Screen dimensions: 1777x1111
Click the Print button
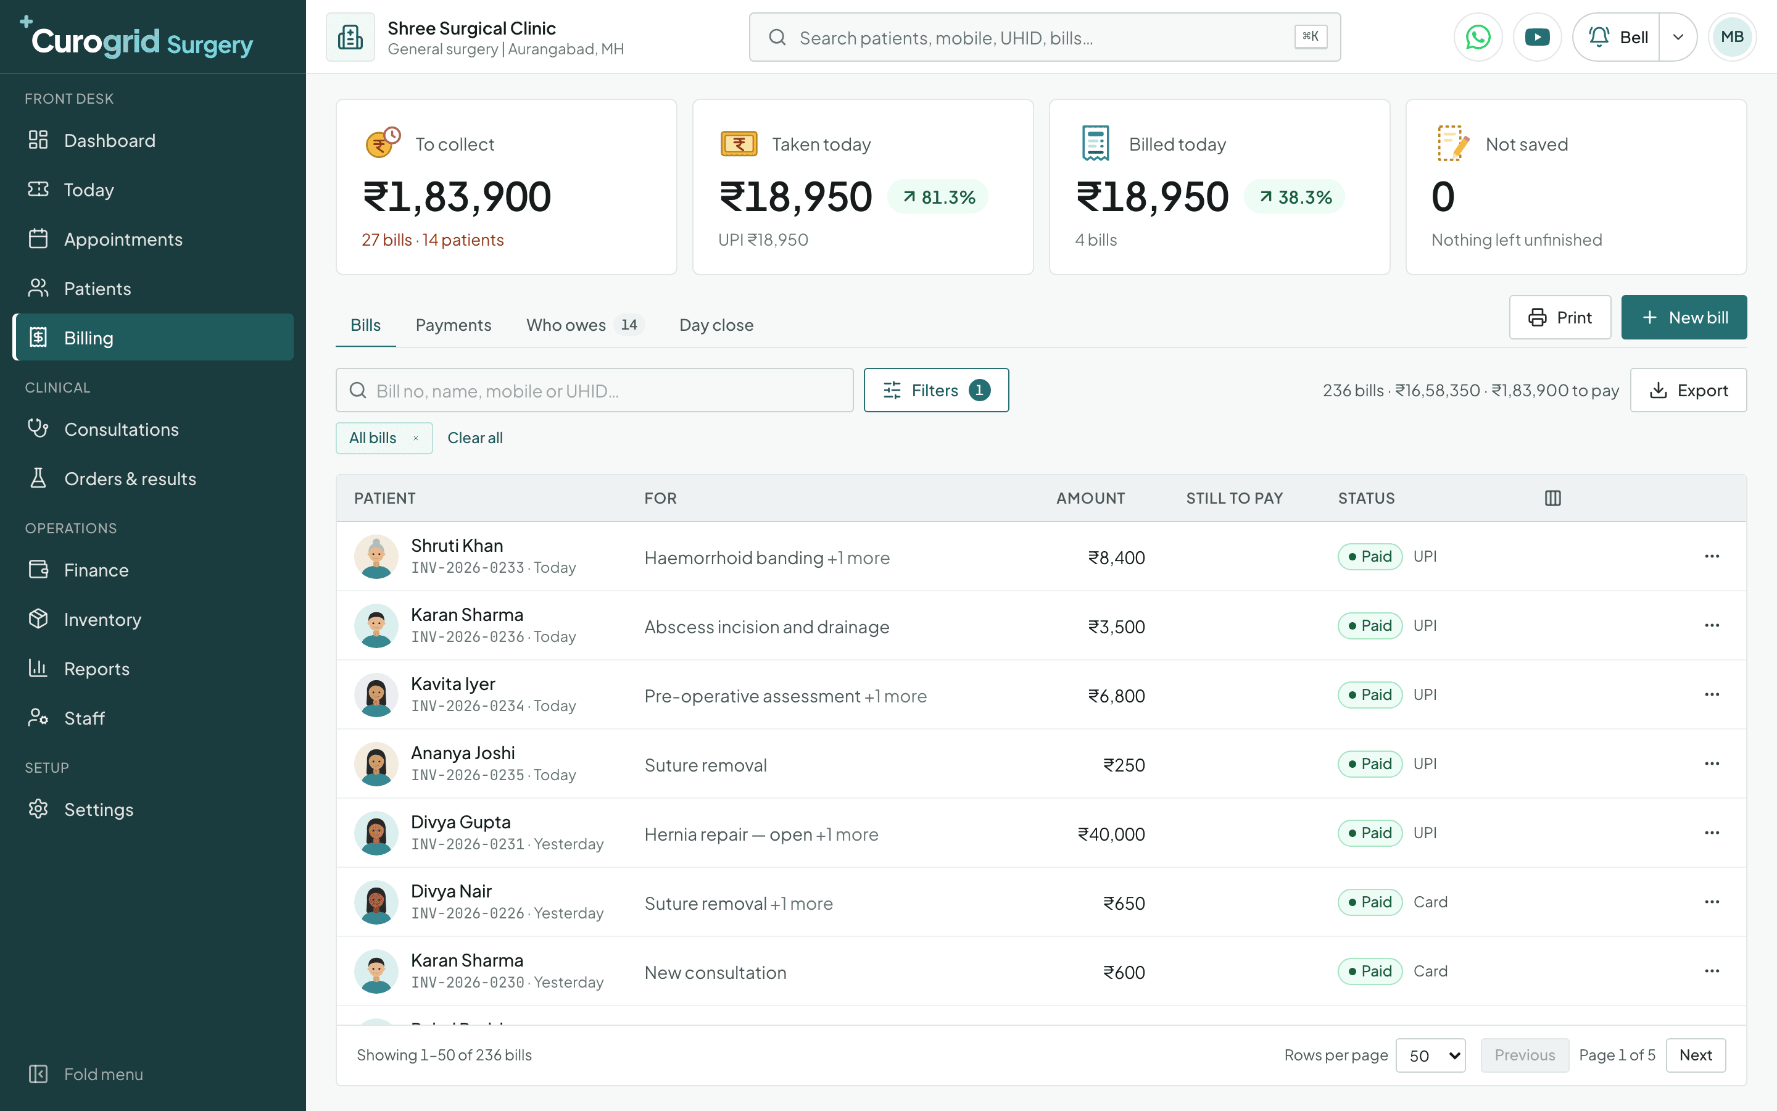[1560, 317]
